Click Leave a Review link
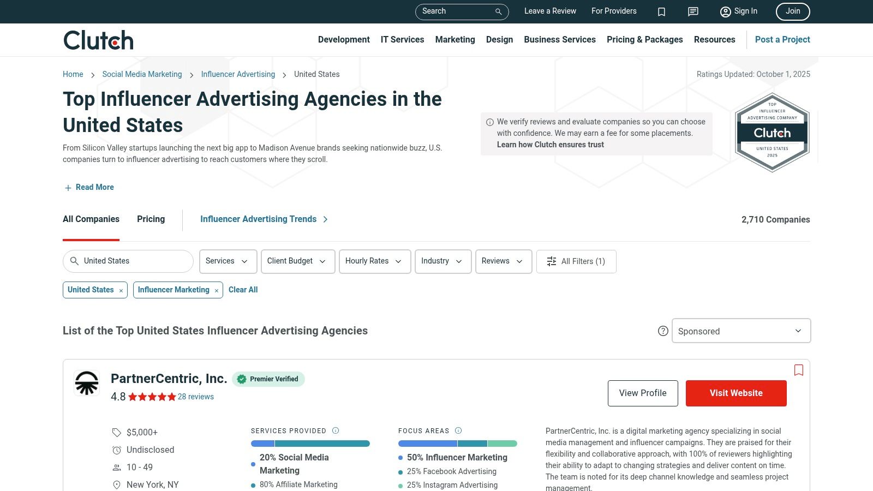Screen dimensions: 873x491 550,11
